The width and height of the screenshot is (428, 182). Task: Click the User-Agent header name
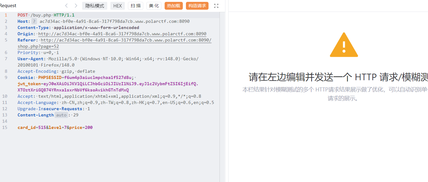pos(30,59)
